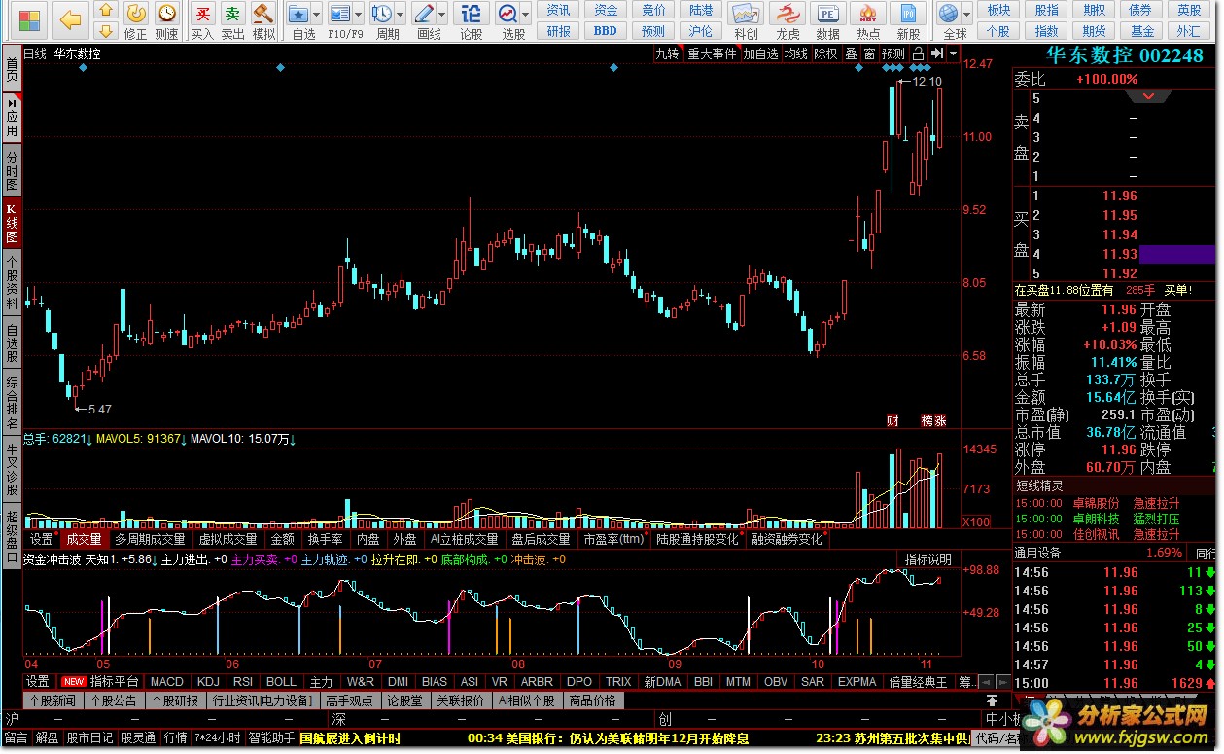Switch to the 个股资料 sidebar tab
This screenshot has width=1224, height=754.
(x=12, y=282)
